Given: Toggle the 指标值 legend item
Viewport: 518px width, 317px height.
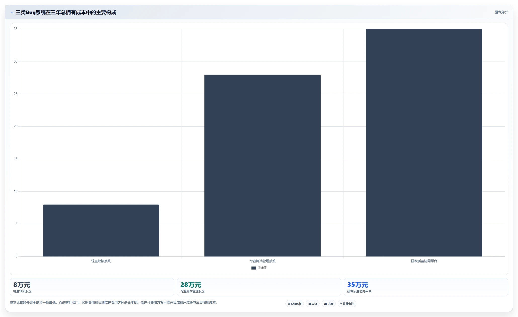Looking at the screenshot, I should [259, 268].
